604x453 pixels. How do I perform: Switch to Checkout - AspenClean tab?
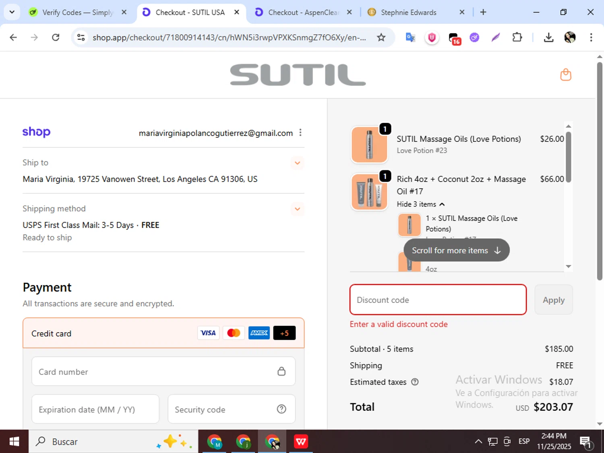[304, 12]
